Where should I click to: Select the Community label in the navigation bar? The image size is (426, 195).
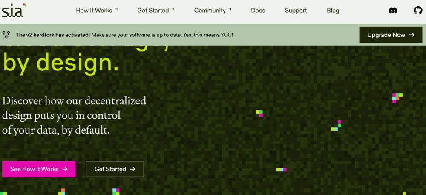[x=210, y=11]
